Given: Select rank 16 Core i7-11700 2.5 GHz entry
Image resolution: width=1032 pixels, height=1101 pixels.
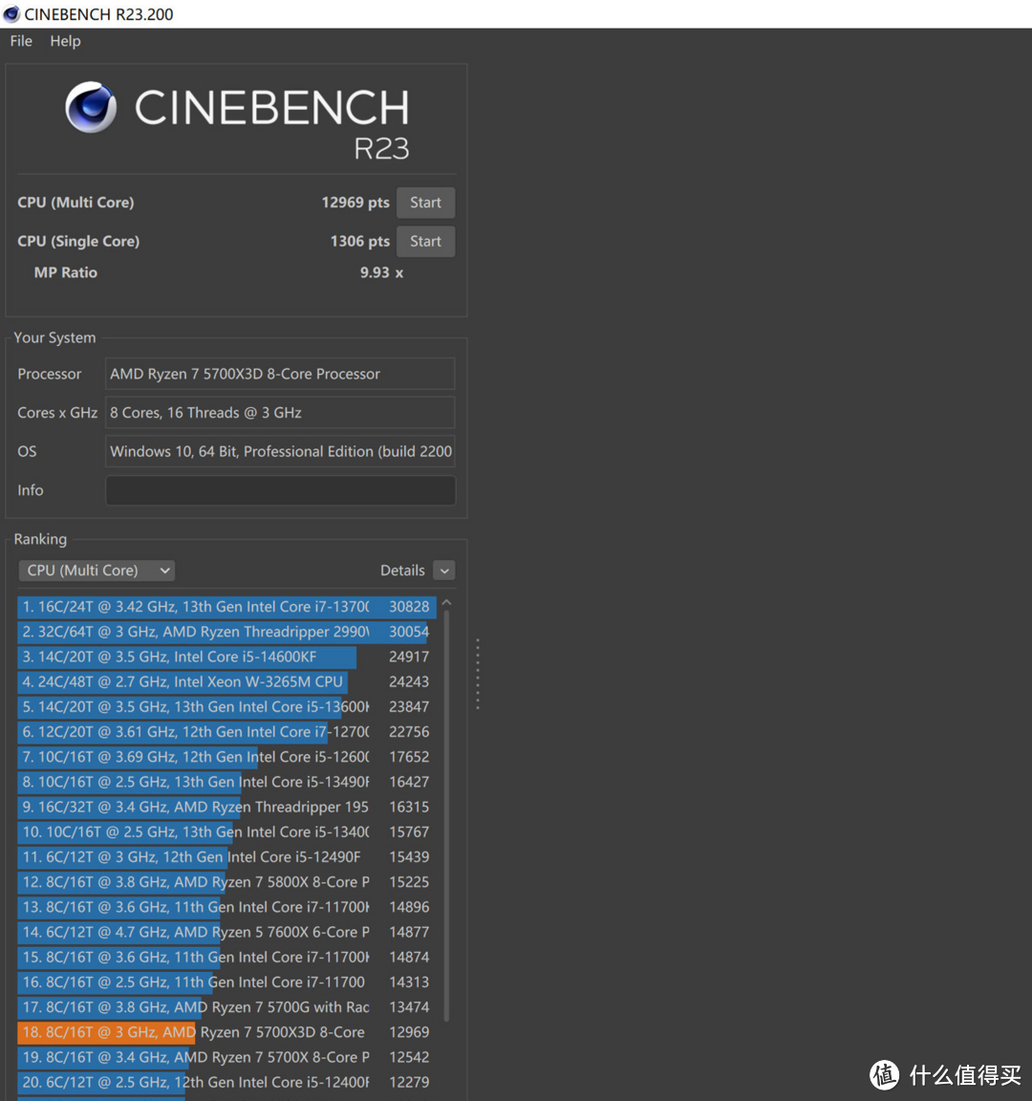Looking at the screenshot, I should click(226, 982).
